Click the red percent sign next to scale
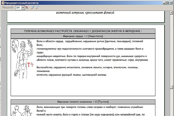174x116 pixels. point(27,8)
